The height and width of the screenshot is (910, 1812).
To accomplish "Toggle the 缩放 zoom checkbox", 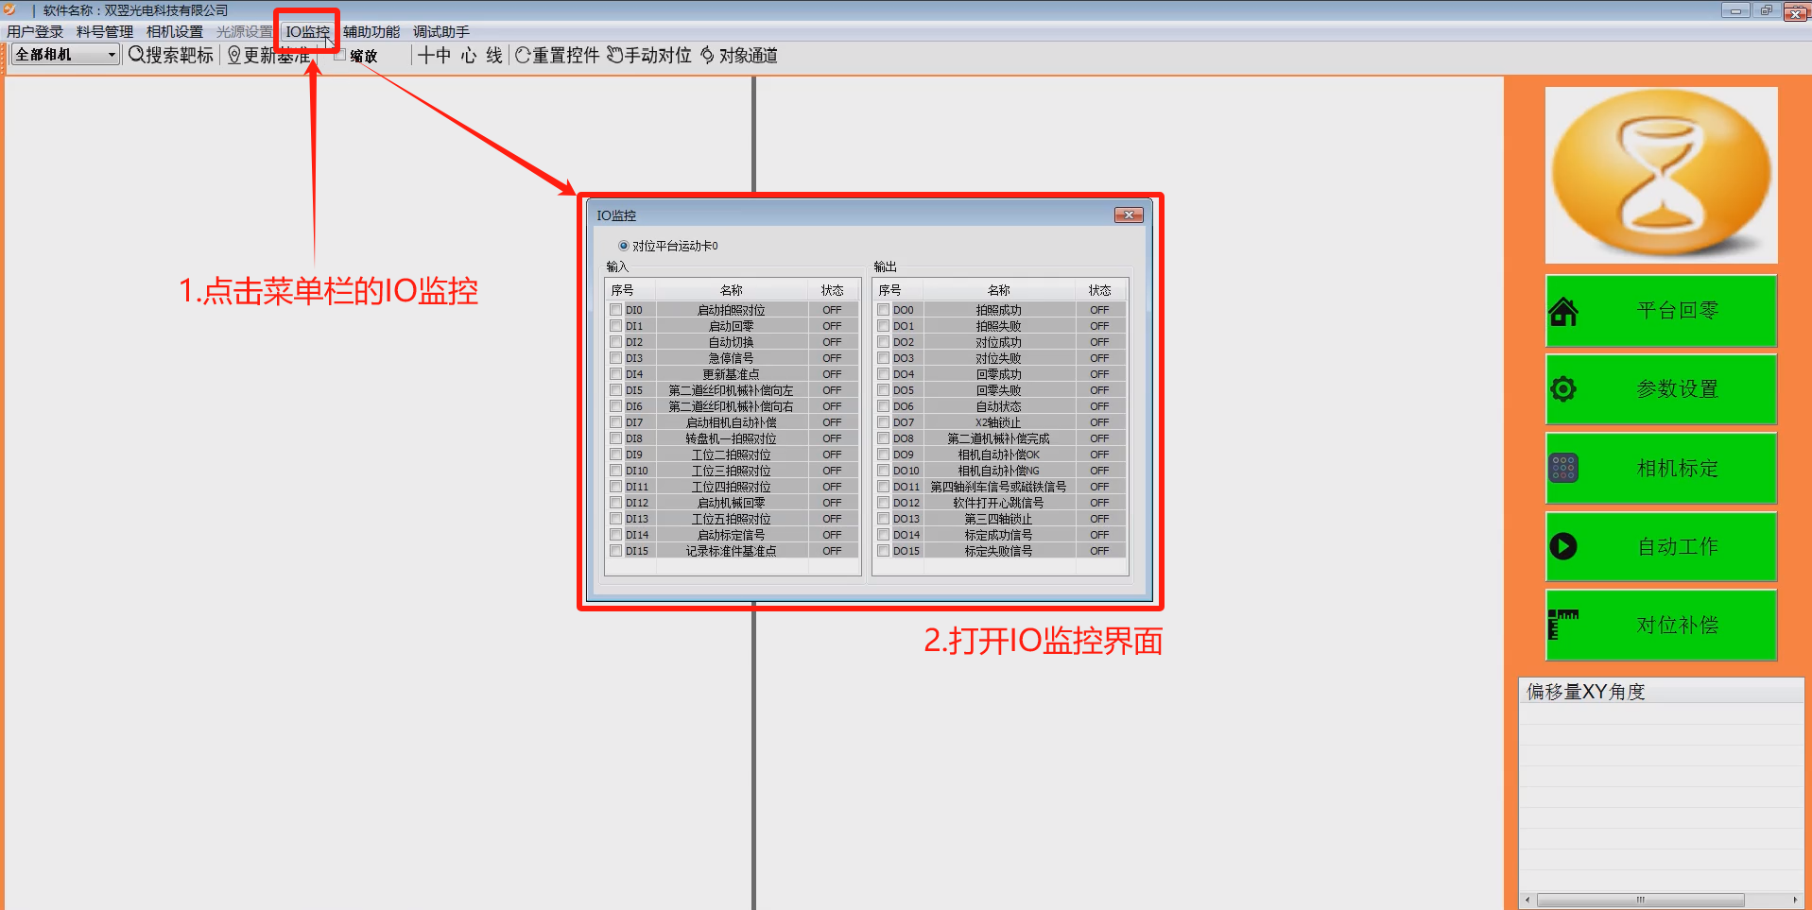I will point(340,56).
